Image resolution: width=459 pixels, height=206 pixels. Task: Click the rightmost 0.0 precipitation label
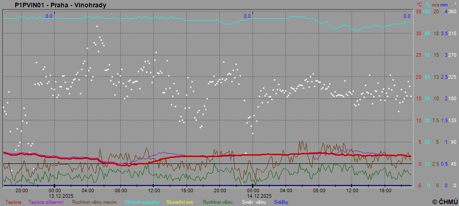click(x=407, y=16)
